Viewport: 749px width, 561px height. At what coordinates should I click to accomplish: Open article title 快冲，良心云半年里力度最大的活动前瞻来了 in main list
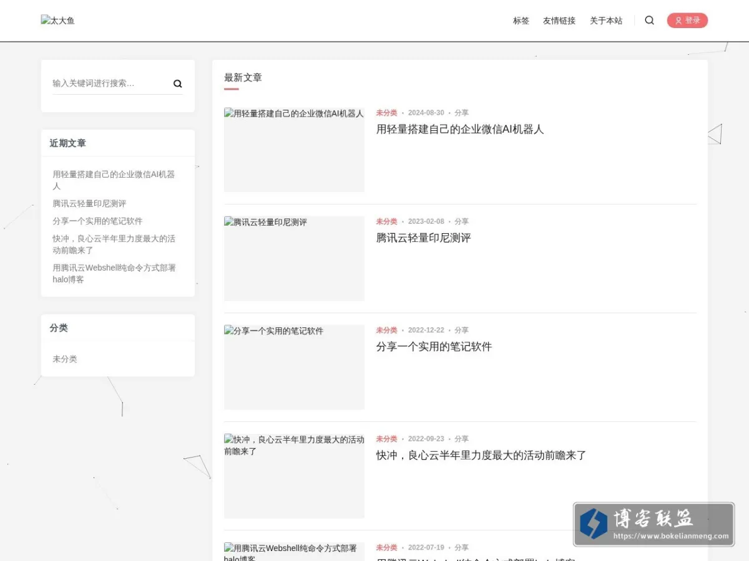point(481,455)
